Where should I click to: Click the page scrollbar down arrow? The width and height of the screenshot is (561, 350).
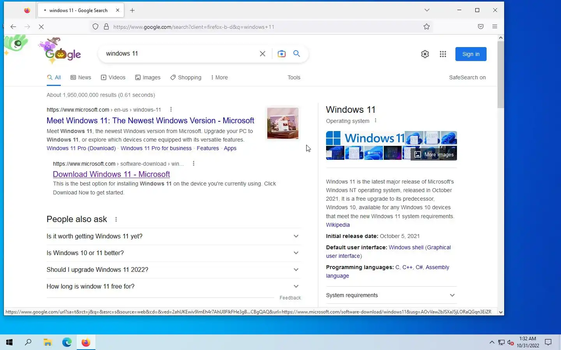click(x=501, y=312)
